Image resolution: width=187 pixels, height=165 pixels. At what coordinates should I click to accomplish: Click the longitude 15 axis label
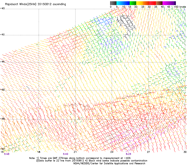point(2,152)
